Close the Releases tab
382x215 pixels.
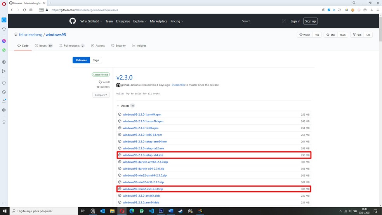(x=44, y=3)
